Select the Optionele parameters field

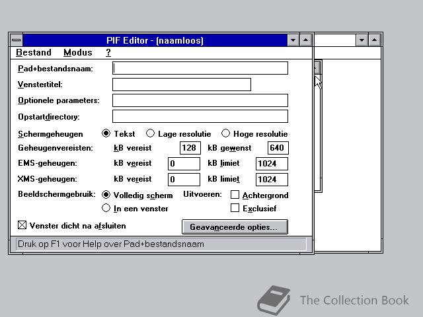tap(200, 100)
